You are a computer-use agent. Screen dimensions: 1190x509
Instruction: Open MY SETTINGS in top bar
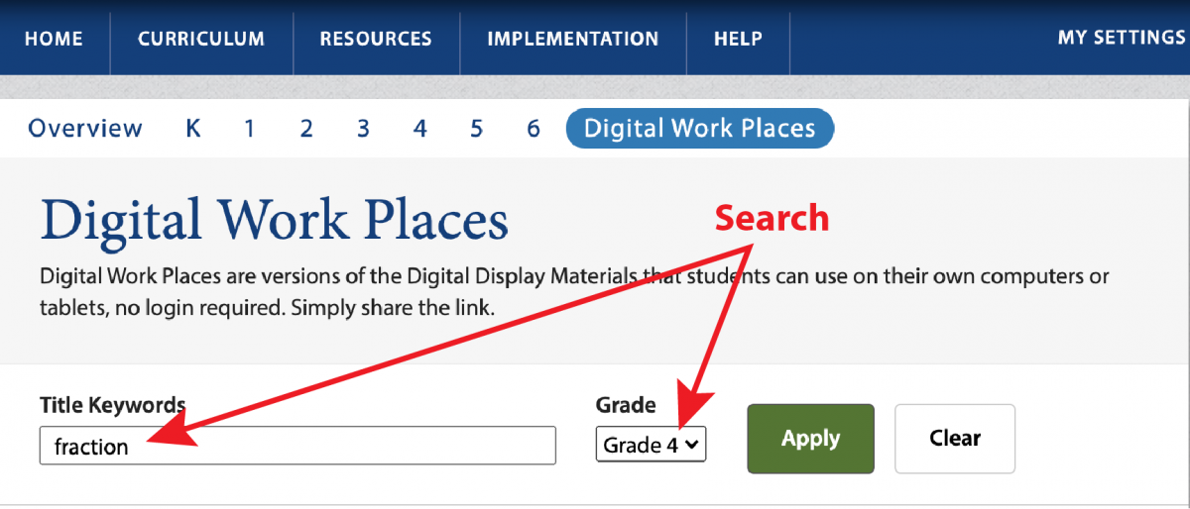(x=1122, y=38)
